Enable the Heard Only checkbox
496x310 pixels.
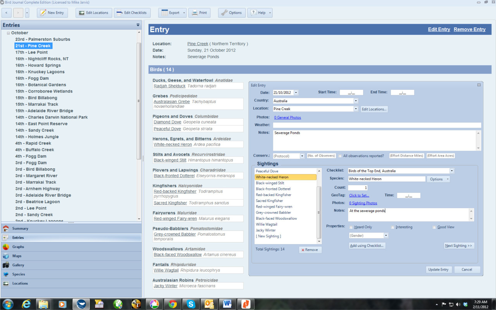351,227
